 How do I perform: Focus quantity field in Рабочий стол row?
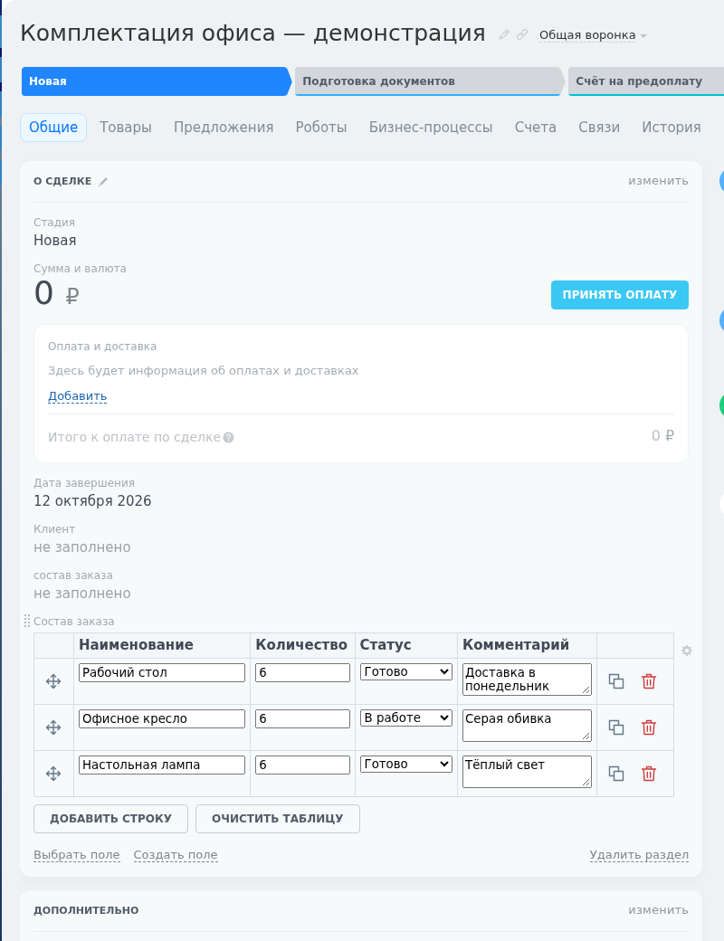(302, 672)
